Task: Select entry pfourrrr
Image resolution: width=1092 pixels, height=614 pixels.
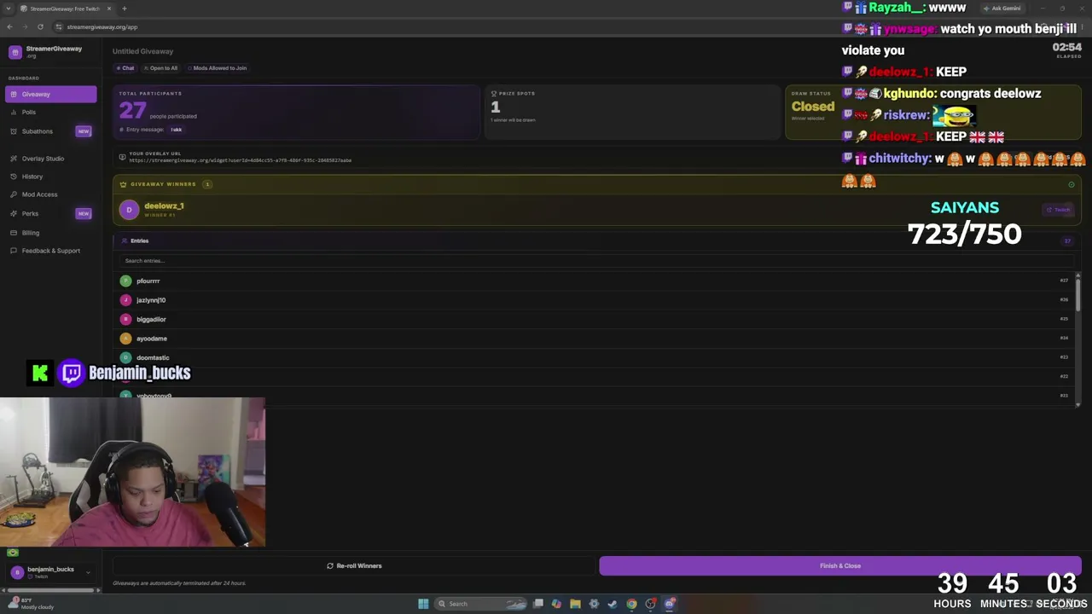Action: tap(595, 281)
